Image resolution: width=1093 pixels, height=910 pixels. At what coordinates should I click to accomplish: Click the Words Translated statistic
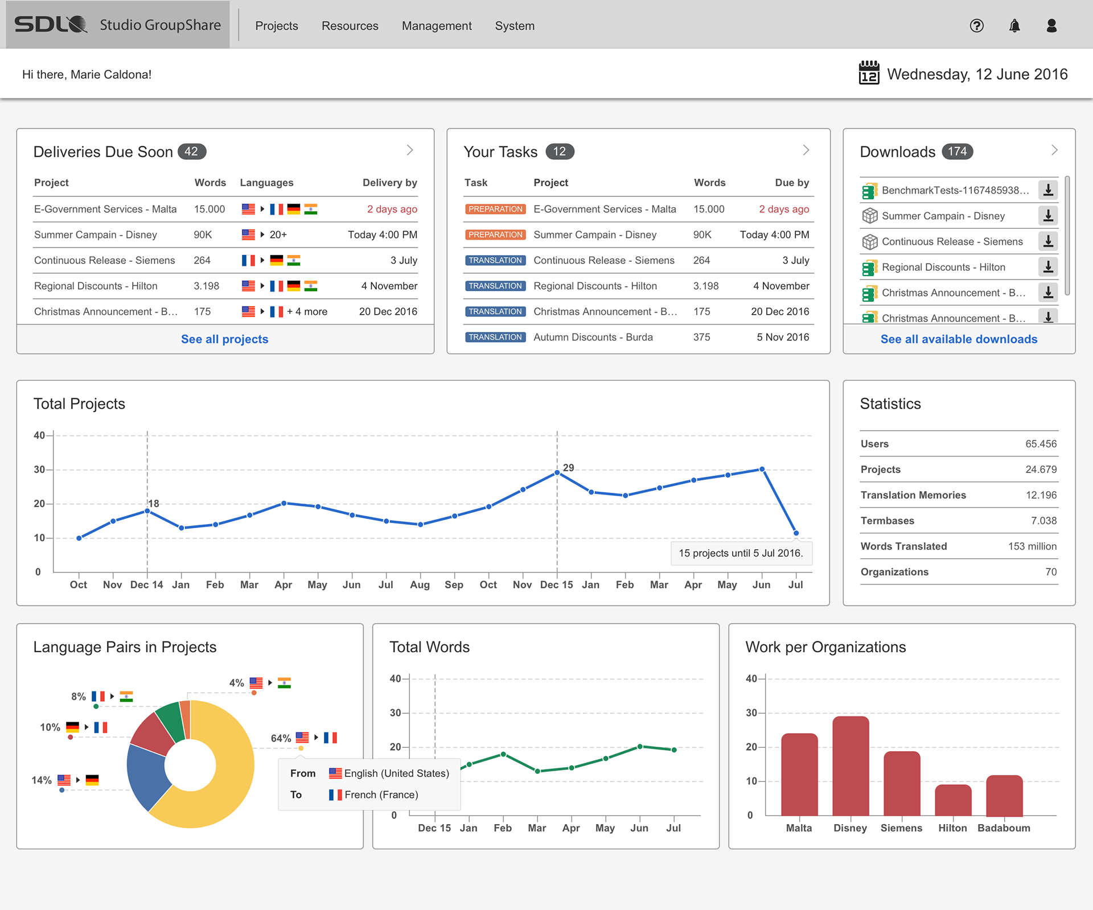pyautogui.click(x=959, y=546)
